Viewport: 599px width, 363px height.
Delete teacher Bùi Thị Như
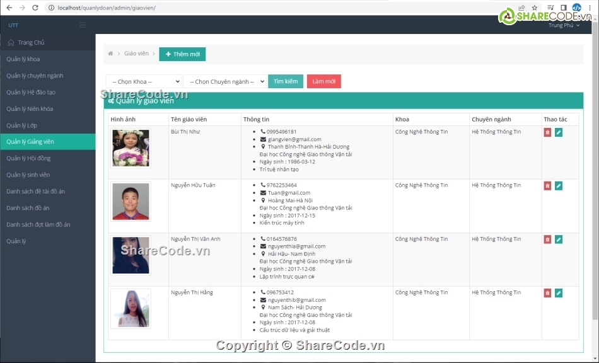click(x=547, y=132)
